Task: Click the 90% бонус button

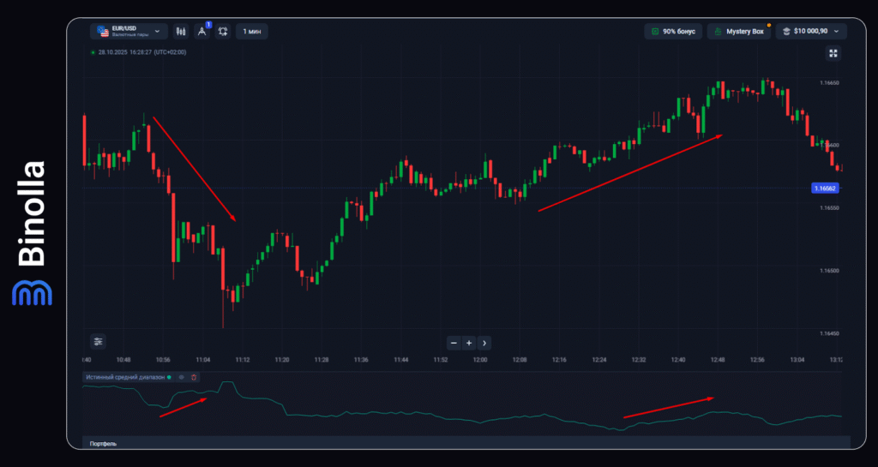Action: click(x=673, y=32)
